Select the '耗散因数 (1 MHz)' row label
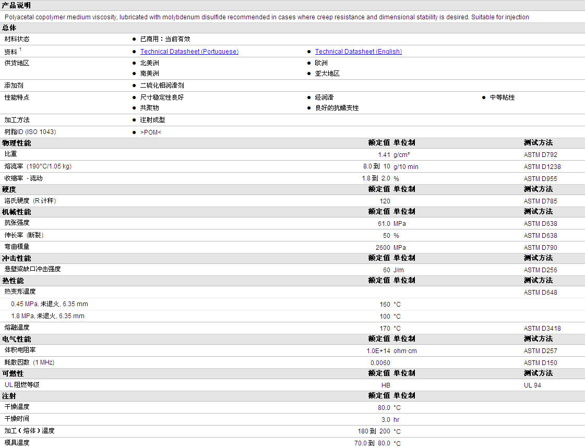 click(29, 362)
